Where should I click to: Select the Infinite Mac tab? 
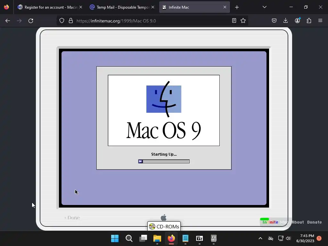coord(194,7)
